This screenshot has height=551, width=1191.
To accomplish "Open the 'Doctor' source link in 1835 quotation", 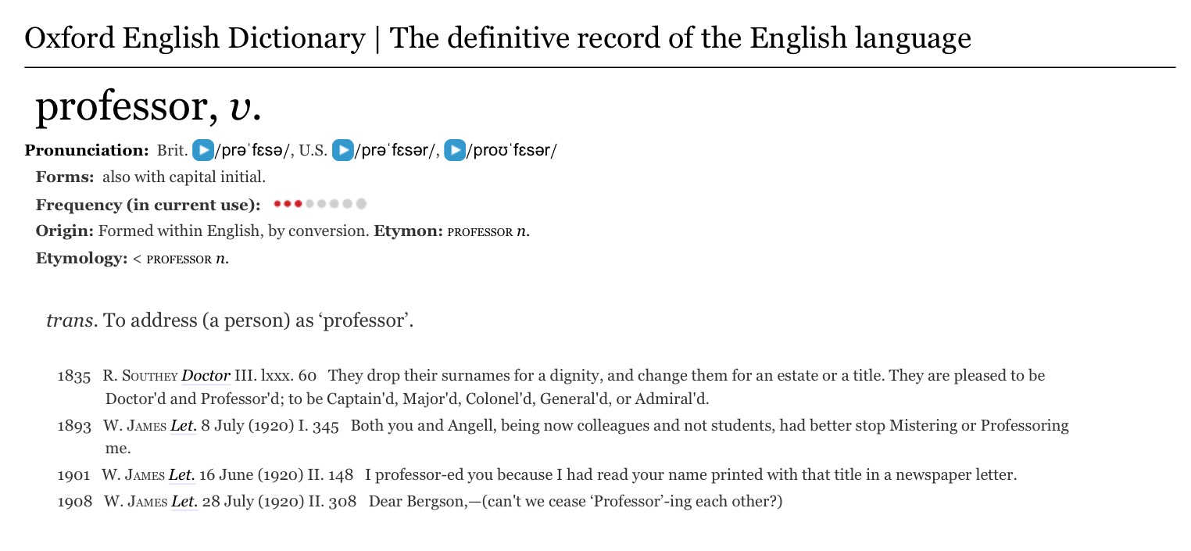I will click(206, 376).
